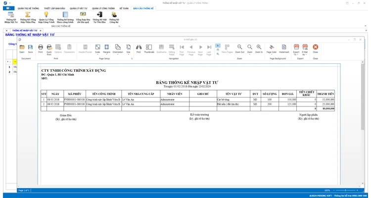Open the Export To dropdown

pos(296,48)
